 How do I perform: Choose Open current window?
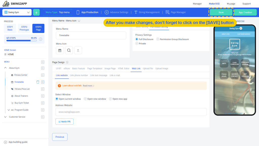tap(57, 99)
